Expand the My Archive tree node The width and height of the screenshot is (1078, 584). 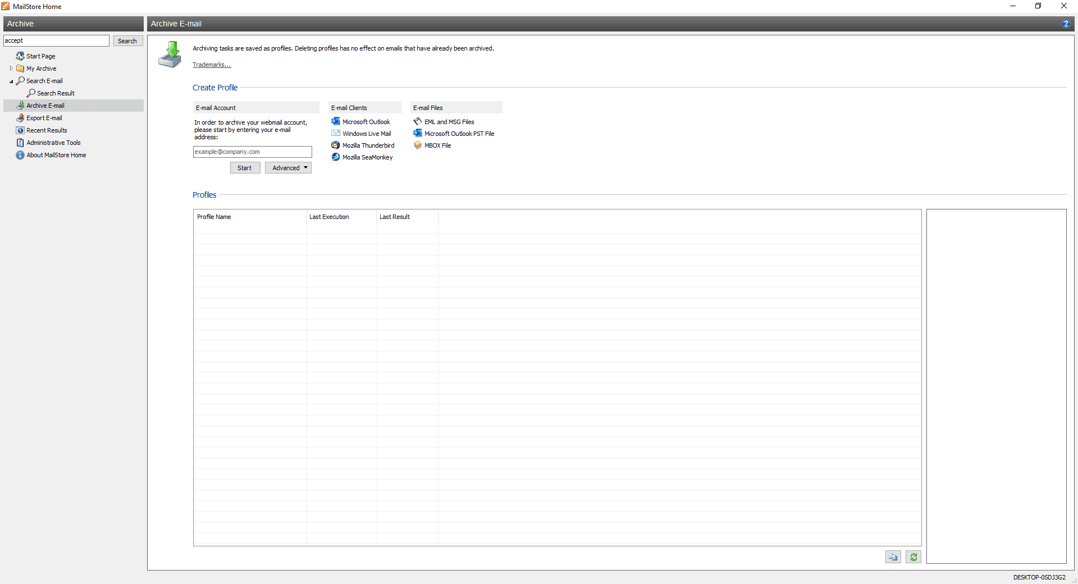click(x=11, y=69)
